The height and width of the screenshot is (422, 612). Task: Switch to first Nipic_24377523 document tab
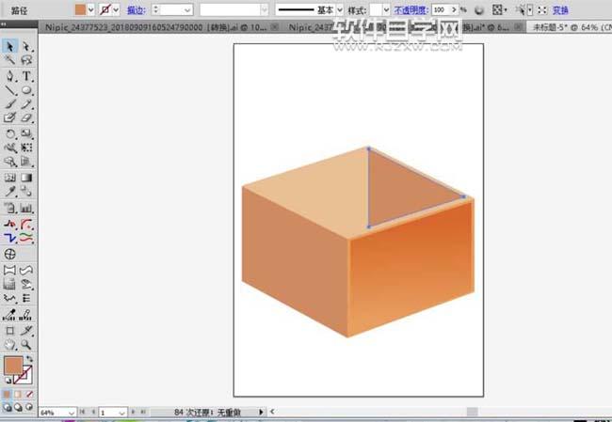point(155,27)
